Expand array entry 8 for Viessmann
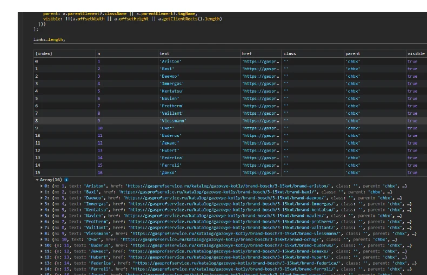Viewport: 427px width, 275px height. point(42,233)
